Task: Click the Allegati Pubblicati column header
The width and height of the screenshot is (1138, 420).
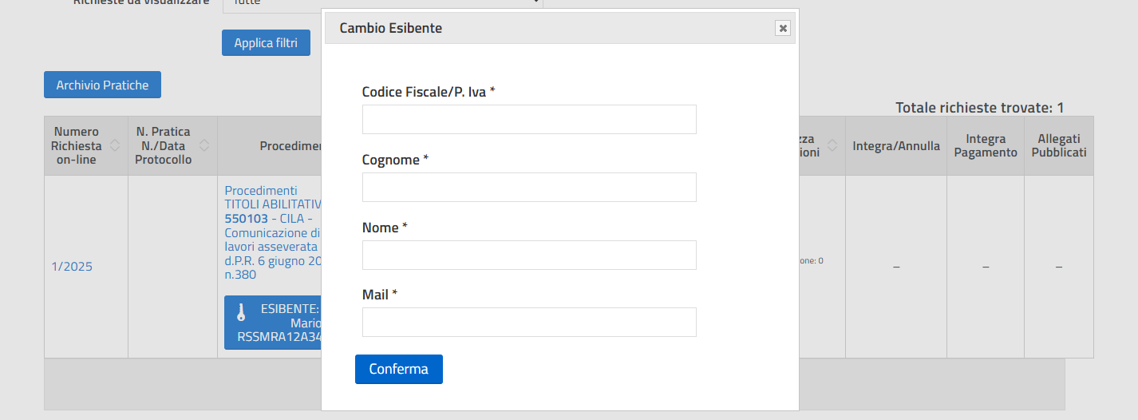Action: click(1059, 145)
